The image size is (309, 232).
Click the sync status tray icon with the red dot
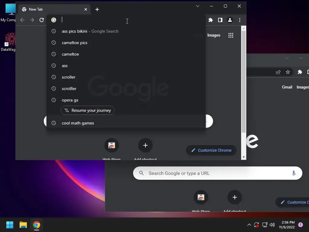coord(256,225)
